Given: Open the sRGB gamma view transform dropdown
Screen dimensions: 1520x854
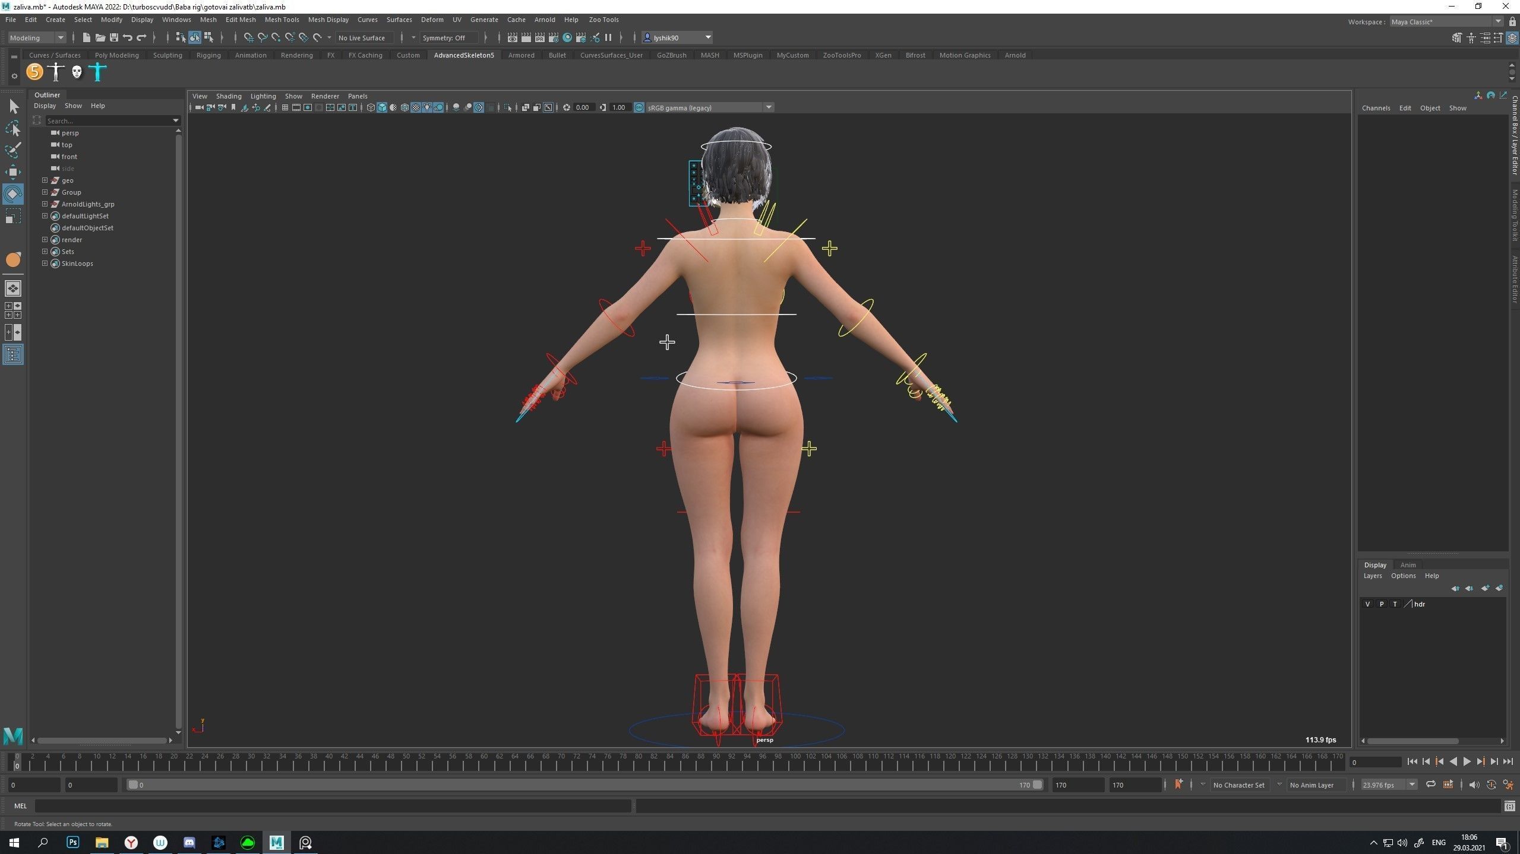Looking at the screenshot, I should (x=709, y=107).
